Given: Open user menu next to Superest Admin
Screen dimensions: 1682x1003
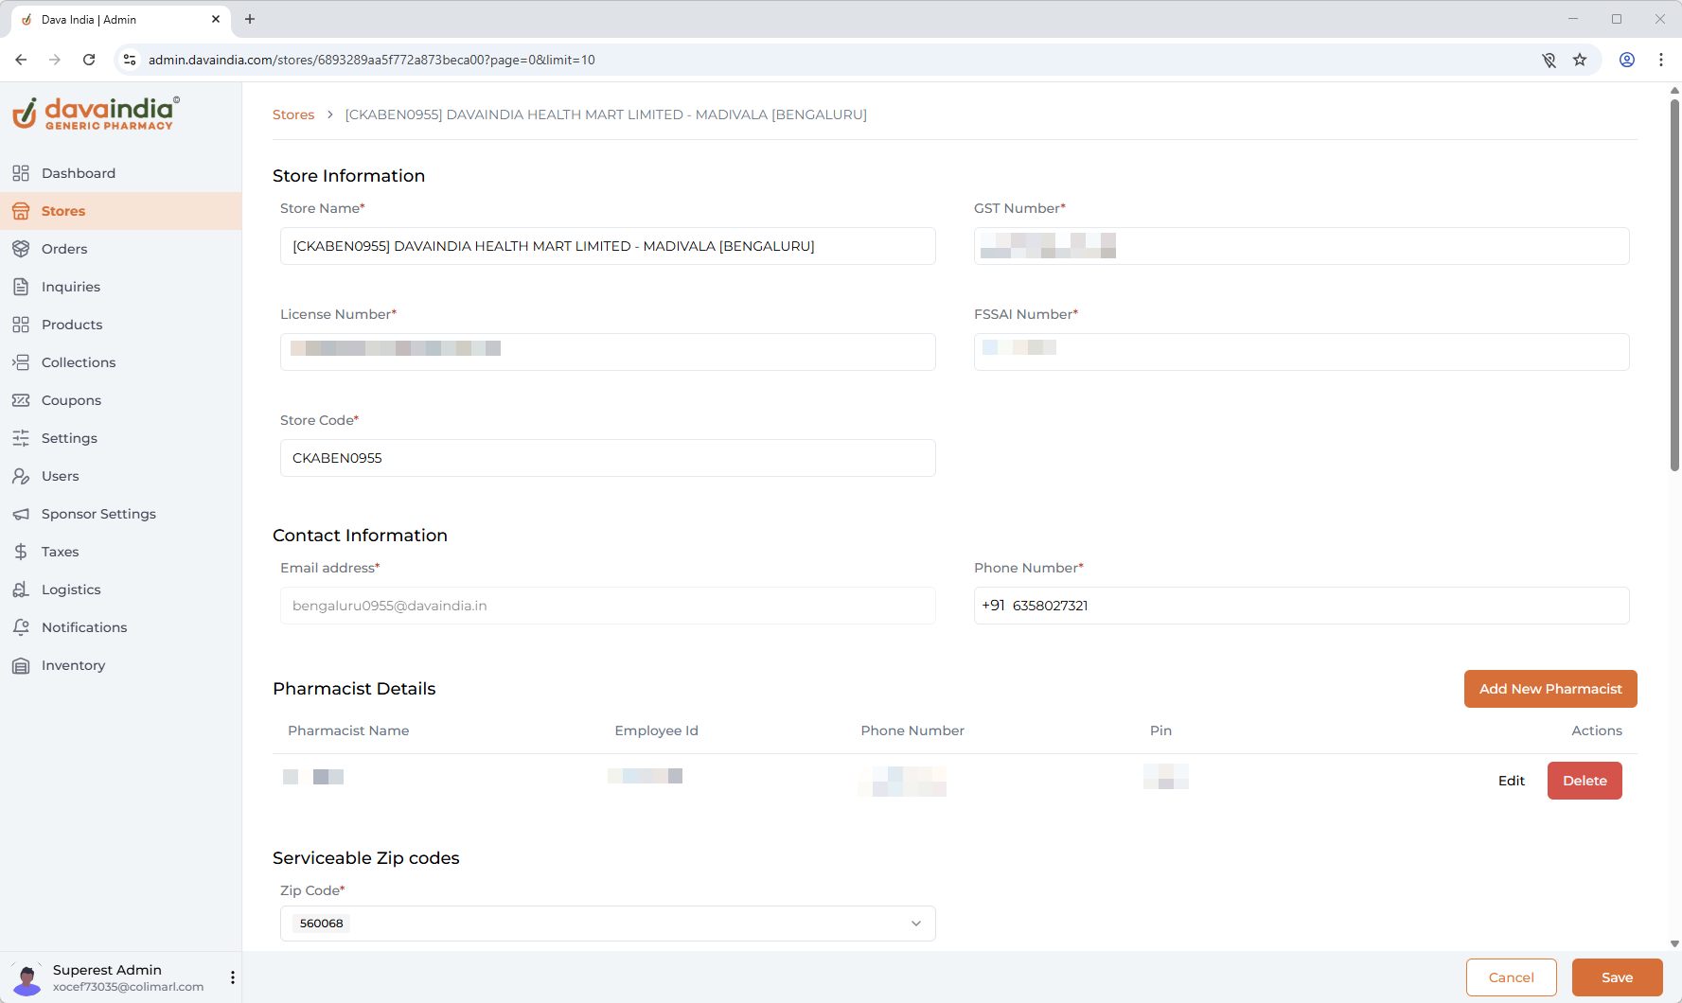Looking at the screenshot, I should pyautogui.click(x=233, y=977).
